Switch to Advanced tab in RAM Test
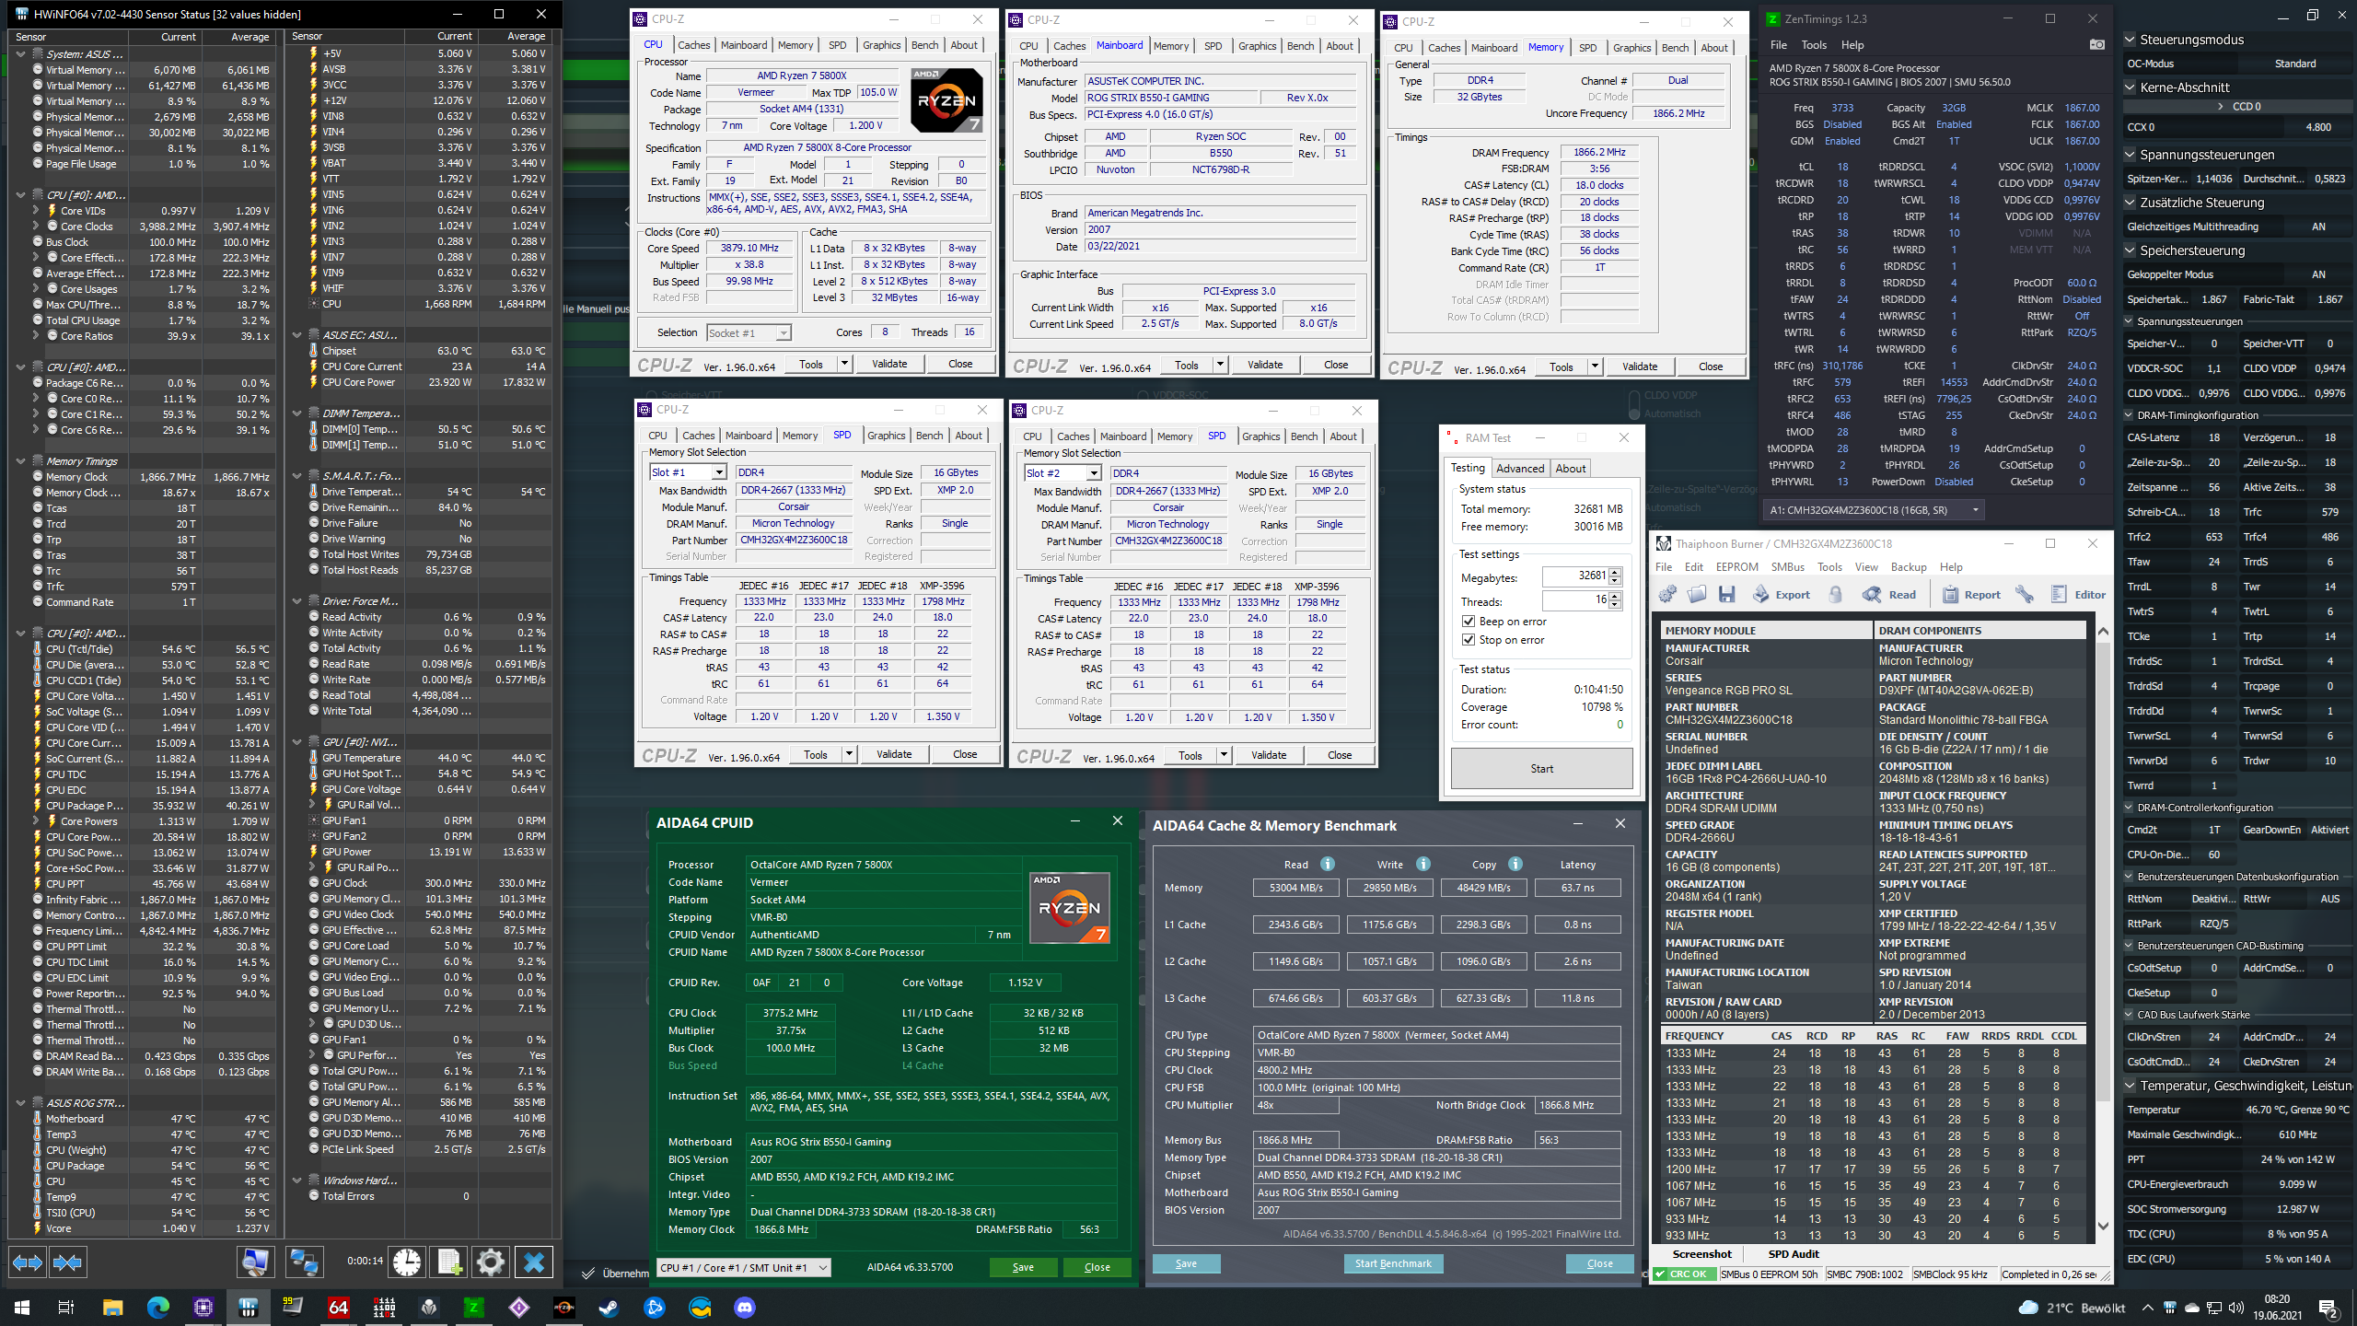Screen dimensions: 2357x1326 coord(1519,469)
